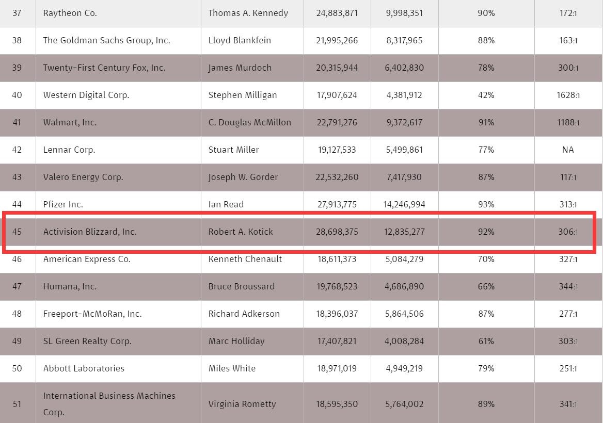Click Virginia Rometty name cell
603x423 pixels.
242,404
